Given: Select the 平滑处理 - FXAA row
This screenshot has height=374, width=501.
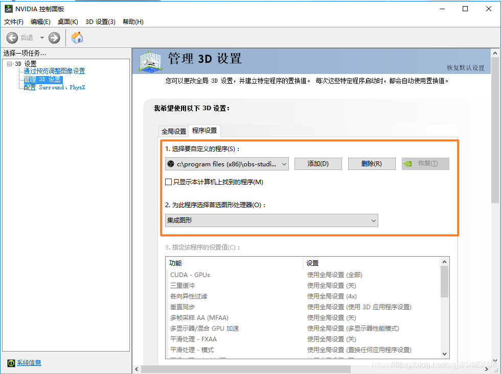Looking at the screenshot, I should [304, 339].
